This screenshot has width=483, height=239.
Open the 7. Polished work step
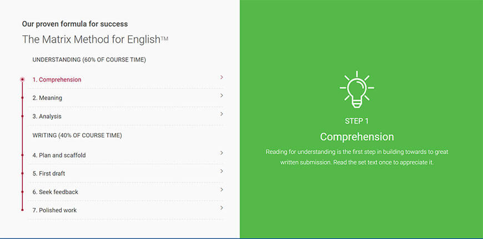click(x=125, y=210)
